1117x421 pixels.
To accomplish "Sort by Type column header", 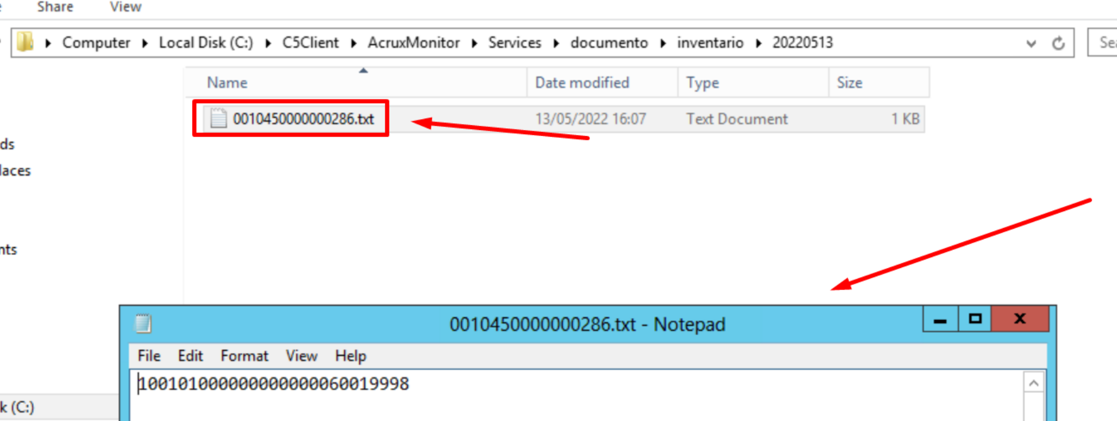I will click(753, 82).
